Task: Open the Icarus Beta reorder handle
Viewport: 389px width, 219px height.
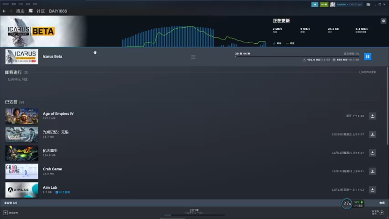Action: coord(193,57)
